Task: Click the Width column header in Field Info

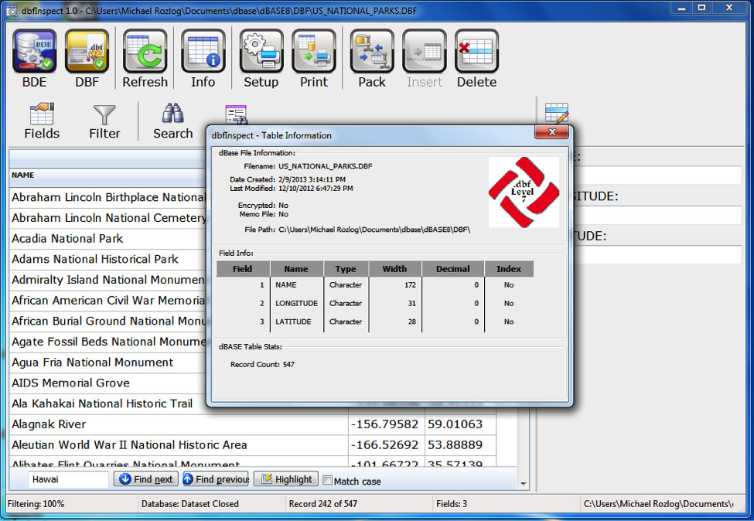Action: [x=395, y=269]
